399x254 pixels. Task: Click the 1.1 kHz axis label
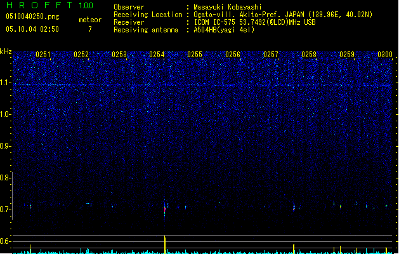5,83
